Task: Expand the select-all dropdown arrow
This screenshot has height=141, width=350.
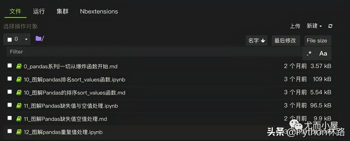Action: [26, 39]
